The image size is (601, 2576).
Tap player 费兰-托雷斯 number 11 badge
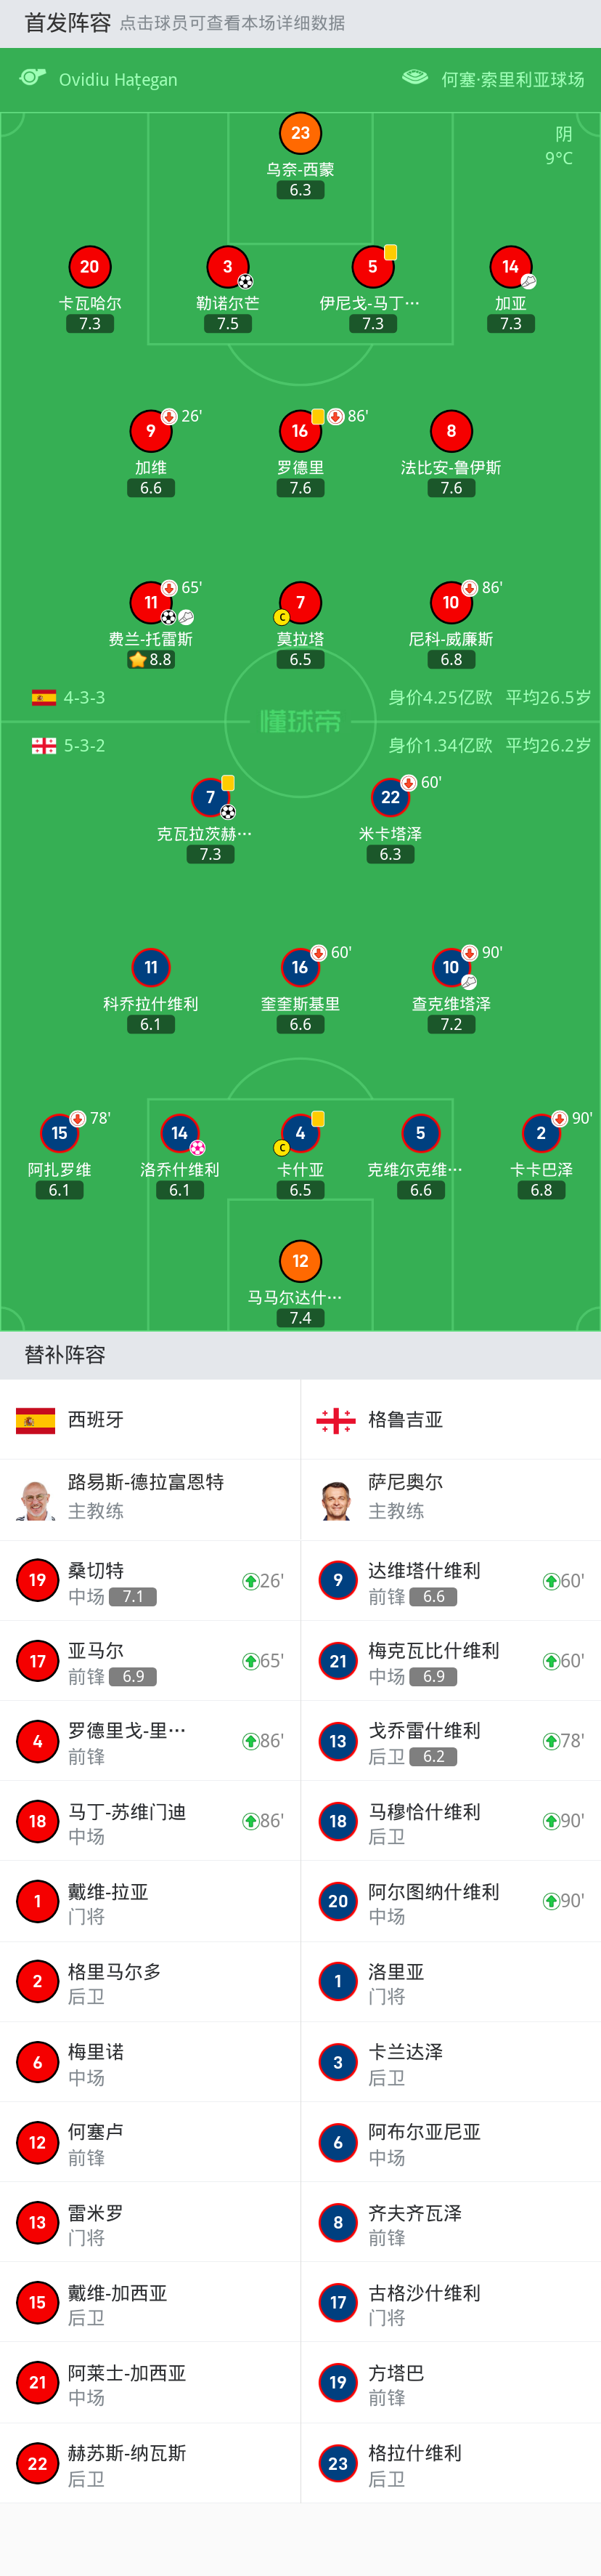tap(151, 602)
